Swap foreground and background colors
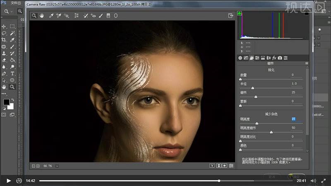The width and height of the screenshot is (331, 186). tap(12, 100)
